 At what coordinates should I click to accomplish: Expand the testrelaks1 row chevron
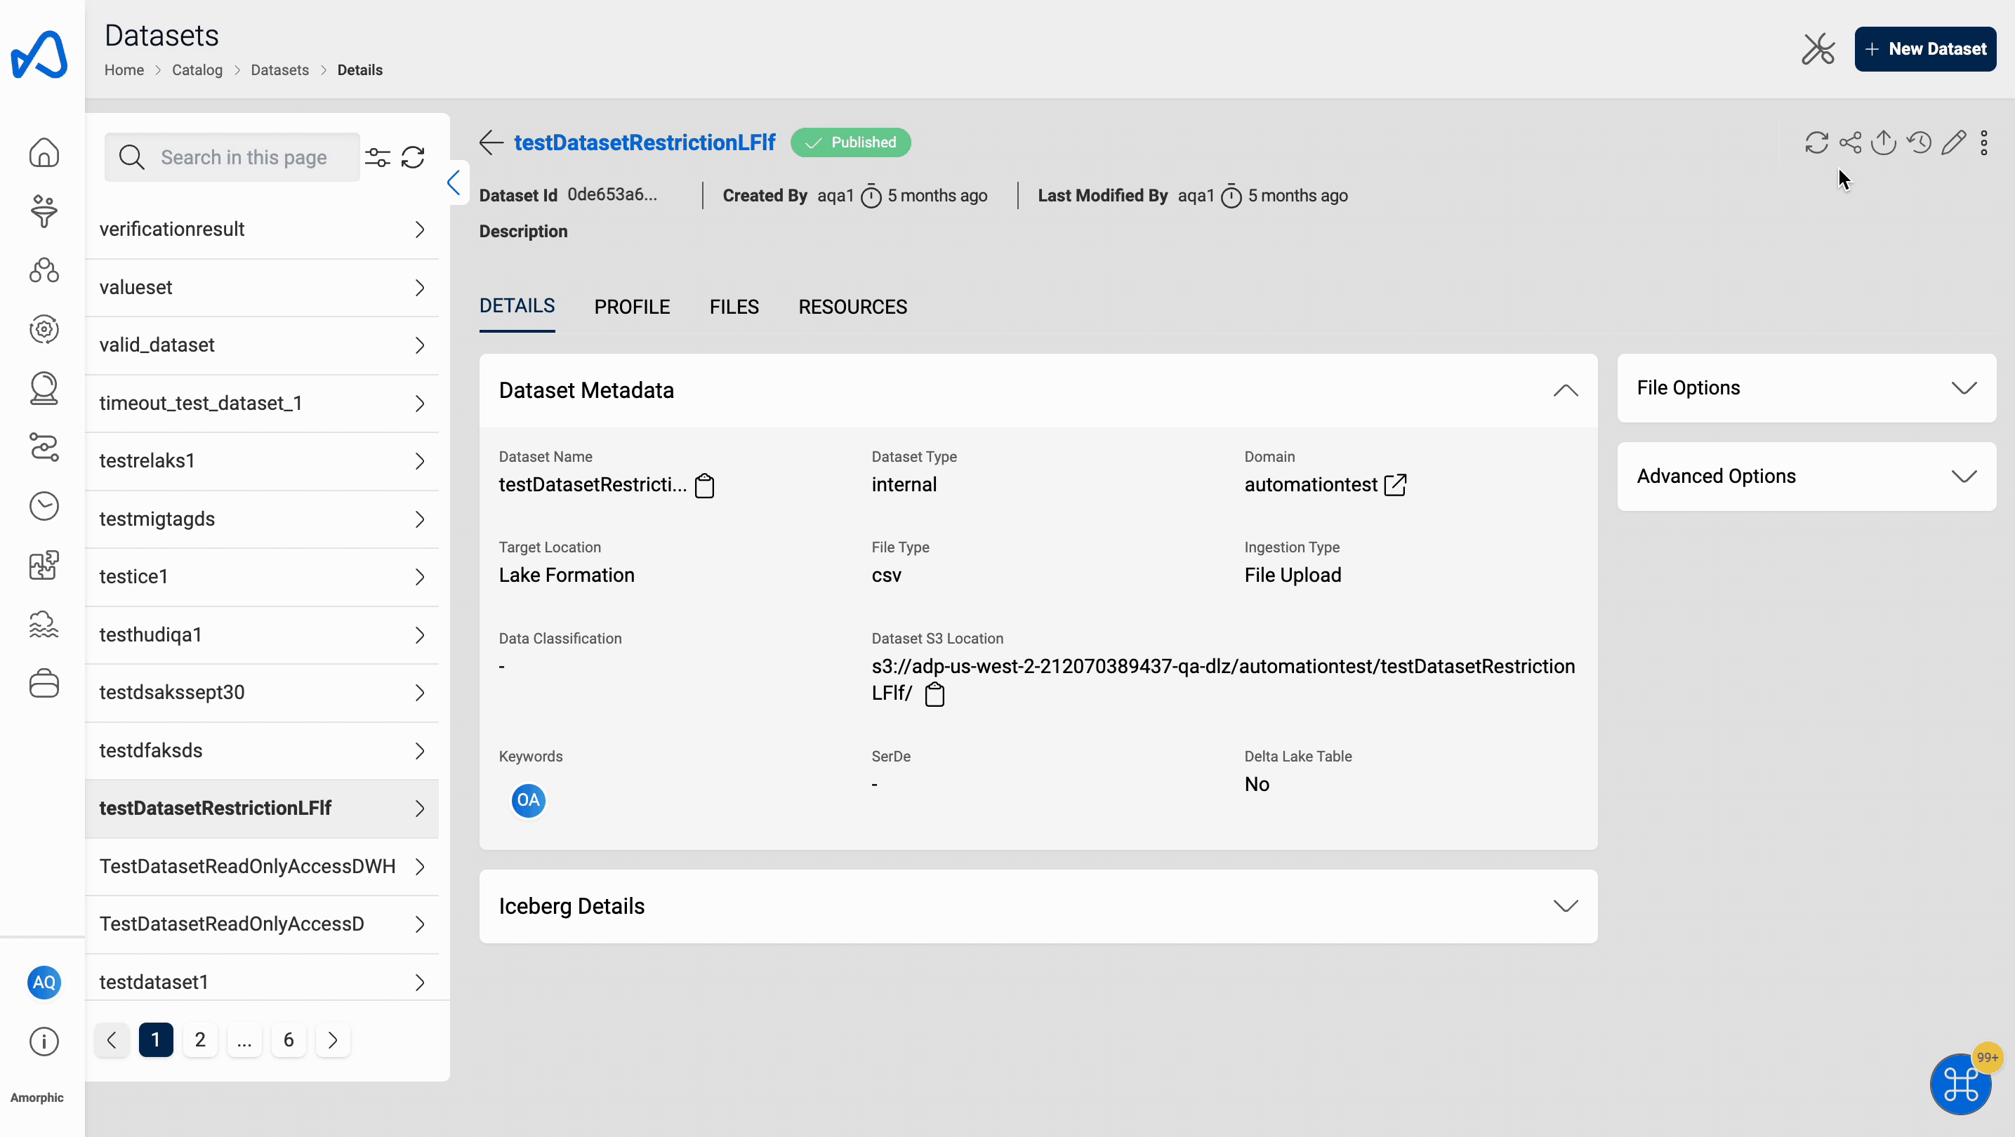click(x=420, y=460)
